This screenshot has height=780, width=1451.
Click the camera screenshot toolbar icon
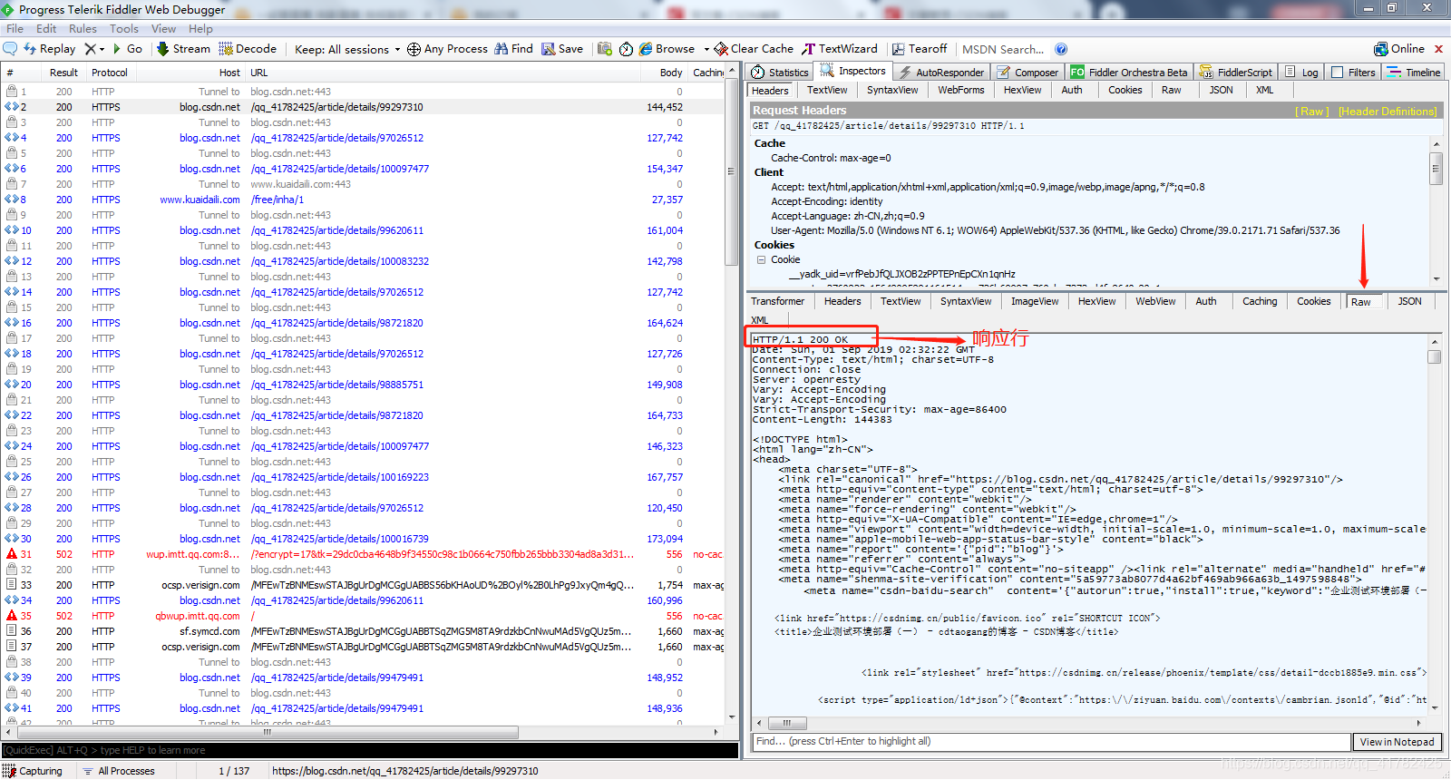tap(605, 49)
